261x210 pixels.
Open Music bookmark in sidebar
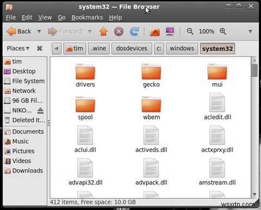point(25,141)
